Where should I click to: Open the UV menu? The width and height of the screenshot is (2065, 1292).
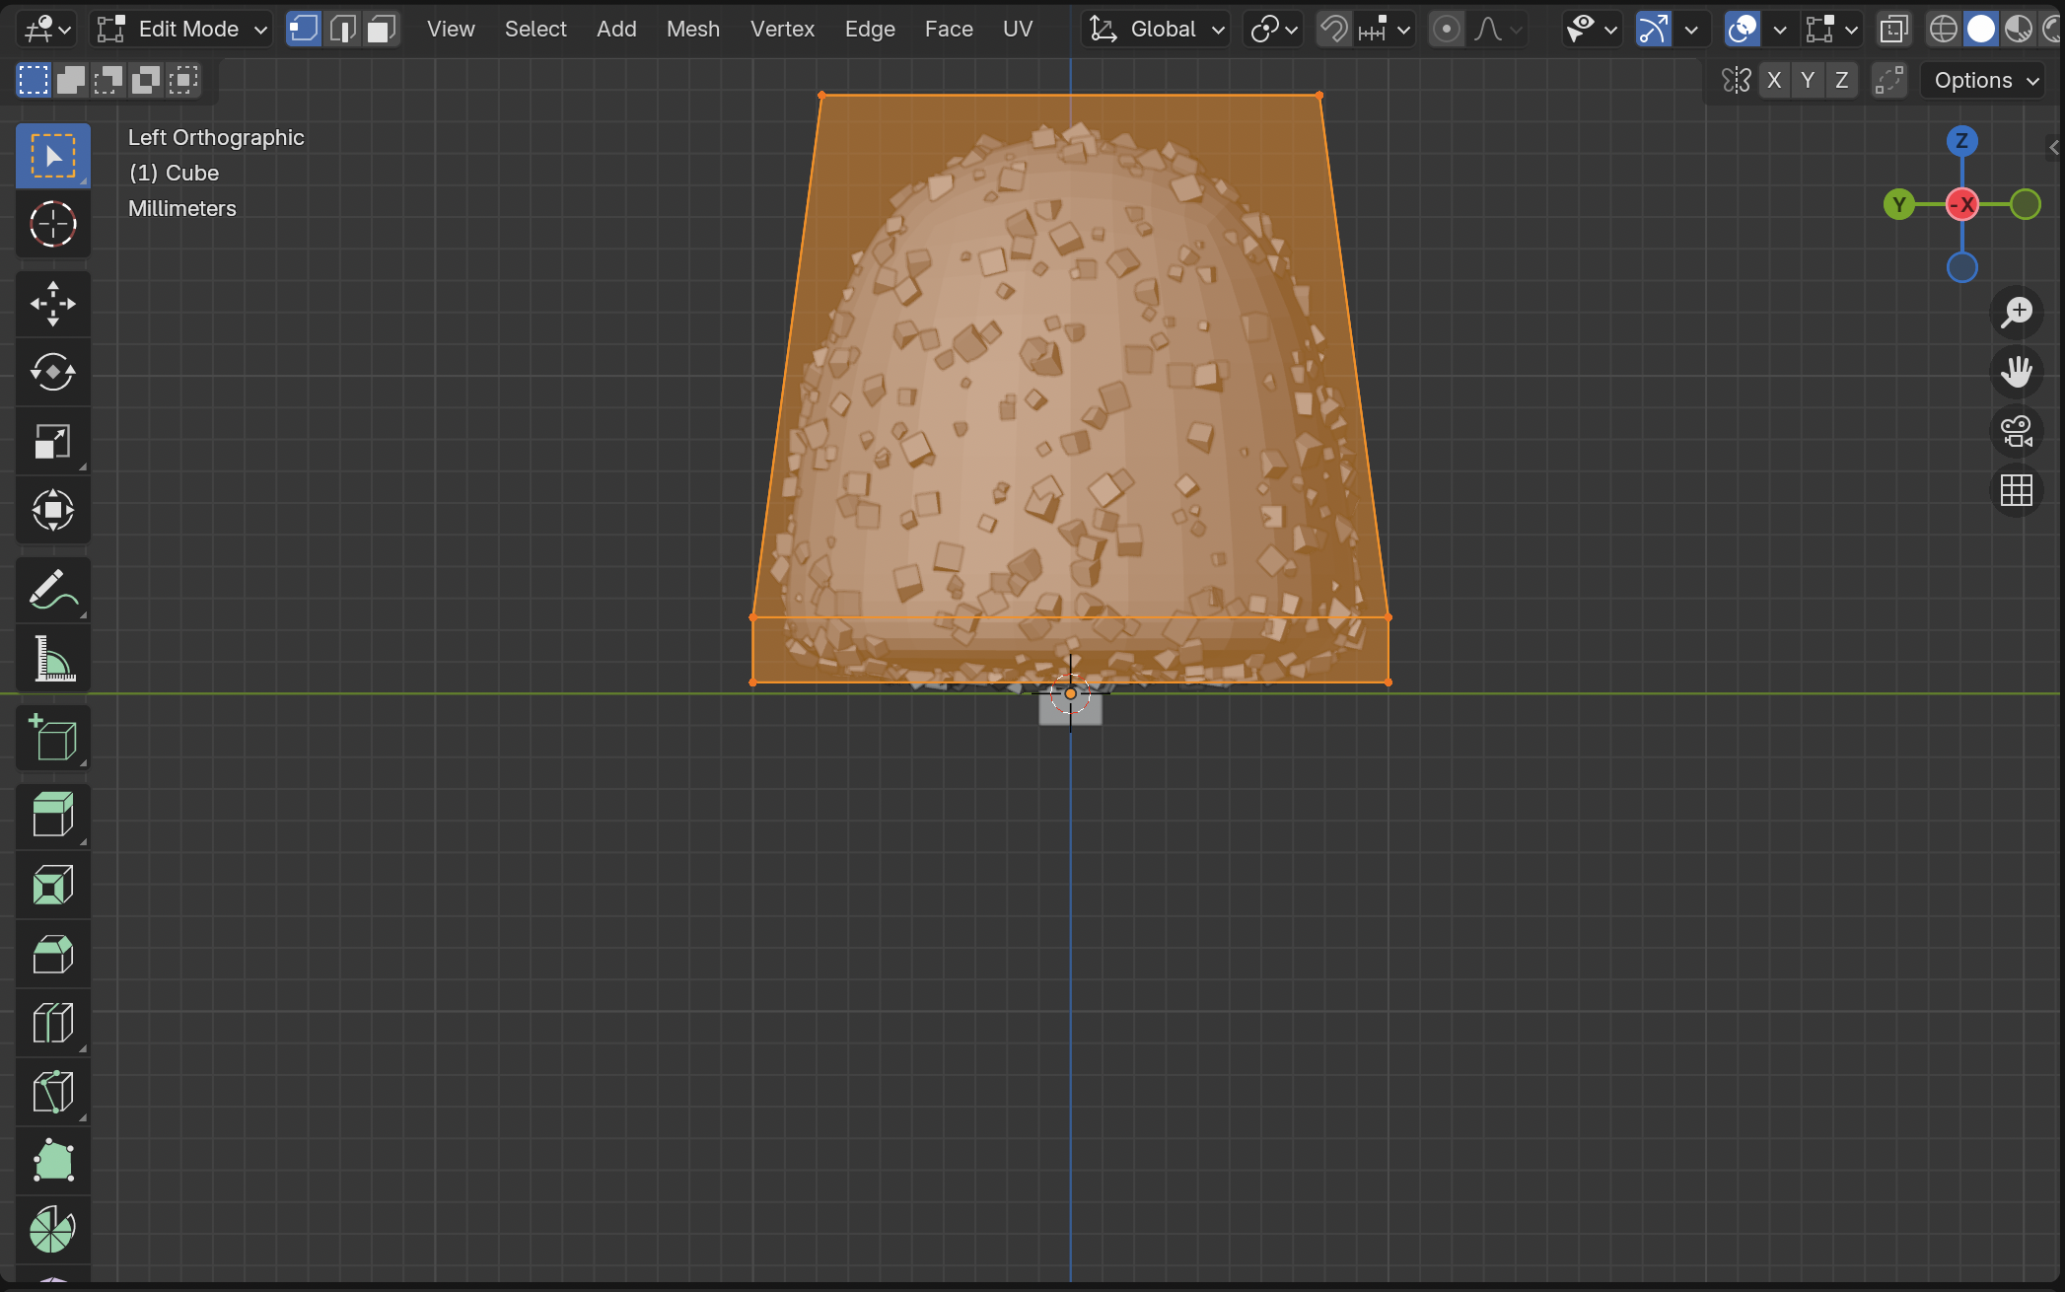point(1017,29)
